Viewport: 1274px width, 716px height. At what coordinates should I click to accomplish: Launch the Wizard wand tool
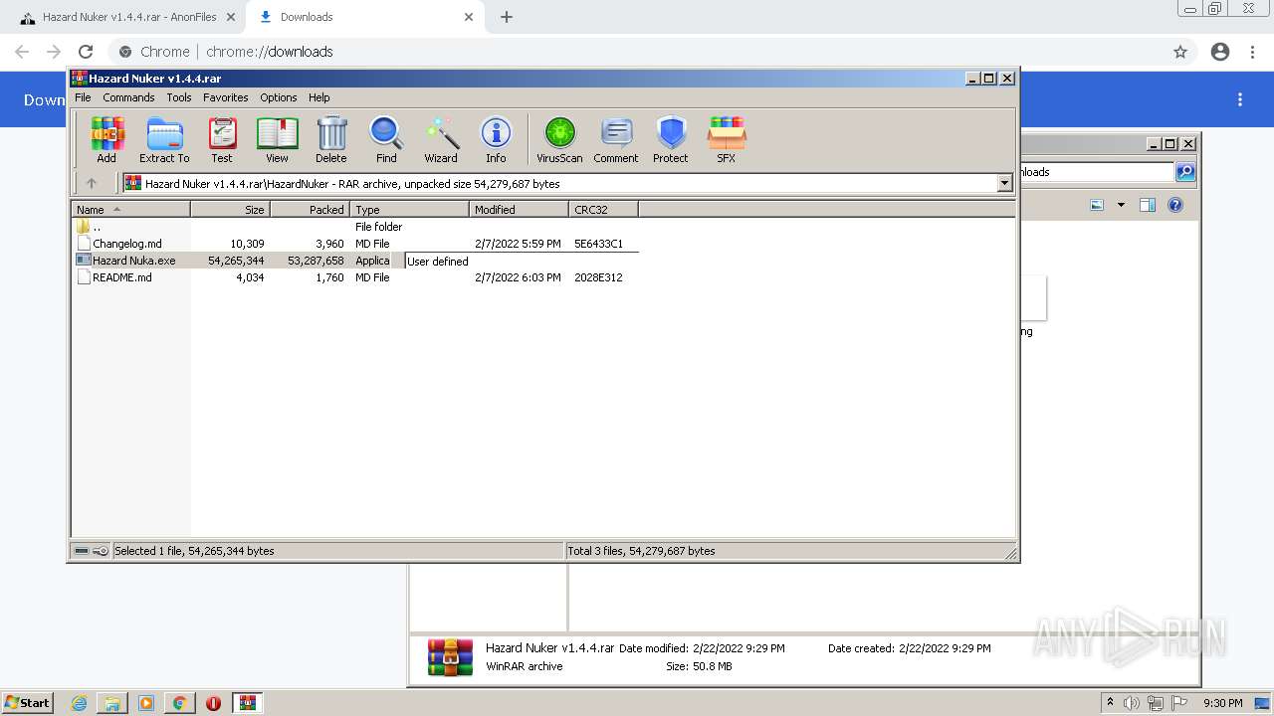point(441,139)
